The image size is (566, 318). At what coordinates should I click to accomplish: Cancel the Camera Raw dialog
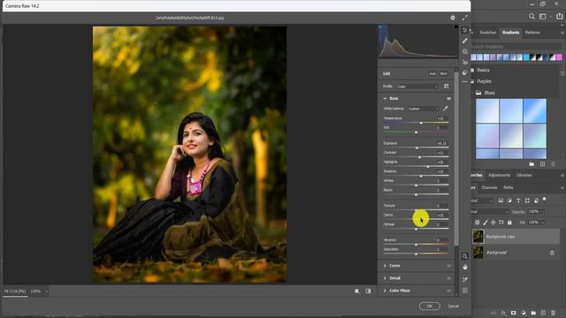click(453, 307)
